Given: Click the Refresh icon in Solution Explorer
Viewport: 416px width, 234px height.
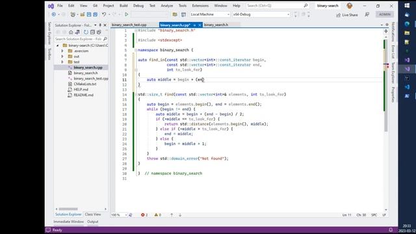Looking at the screenshot, I should point(86,32).
